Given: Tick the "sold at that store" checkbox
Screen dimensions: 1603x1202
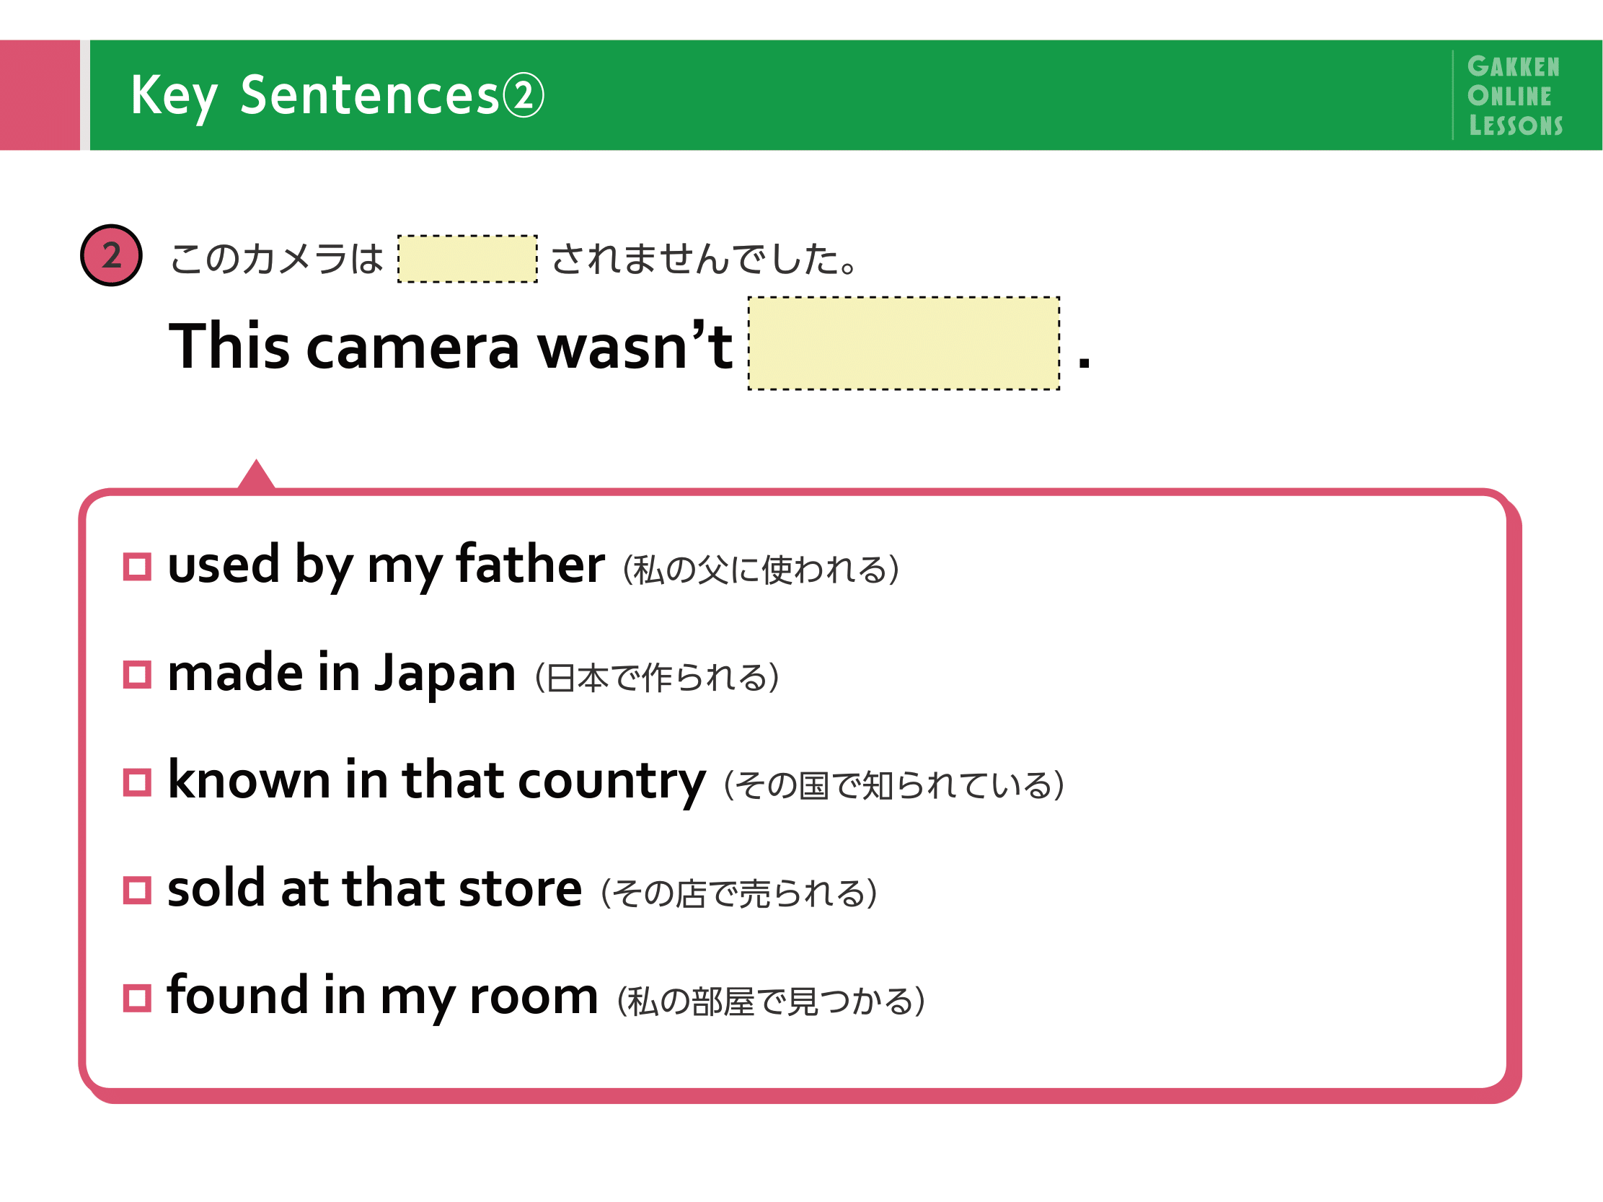Looking at the screenshot, I should 137,891.
